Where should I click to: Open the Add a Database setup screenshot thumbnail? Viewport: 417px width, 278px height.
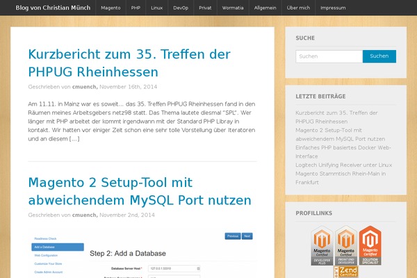tap(142, 254)
